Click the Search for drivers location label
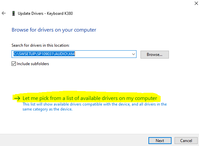Viewport: 199px width, 146px height. pyautogui.click(x=41, y=45)
